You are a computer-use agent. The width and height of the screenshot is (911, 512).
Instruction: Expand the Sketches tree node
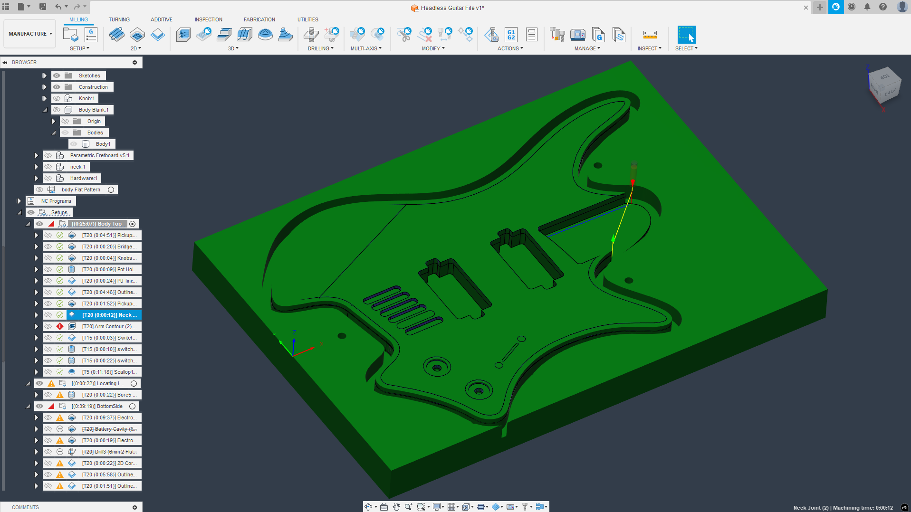pyautogui.click(x=45, y=76)
